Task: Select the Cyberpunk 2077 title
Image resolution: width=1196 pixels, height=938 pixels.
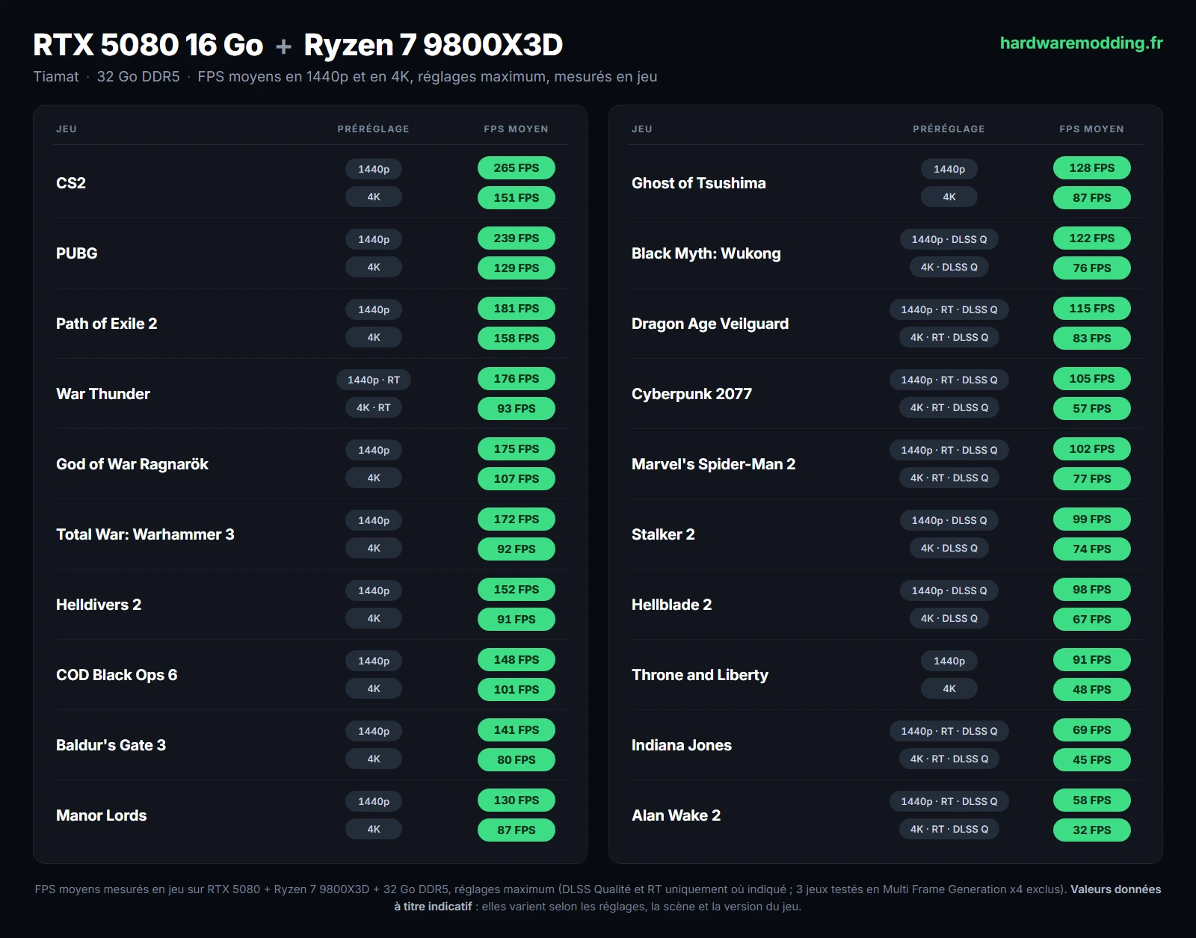Action: click(692, 394)
